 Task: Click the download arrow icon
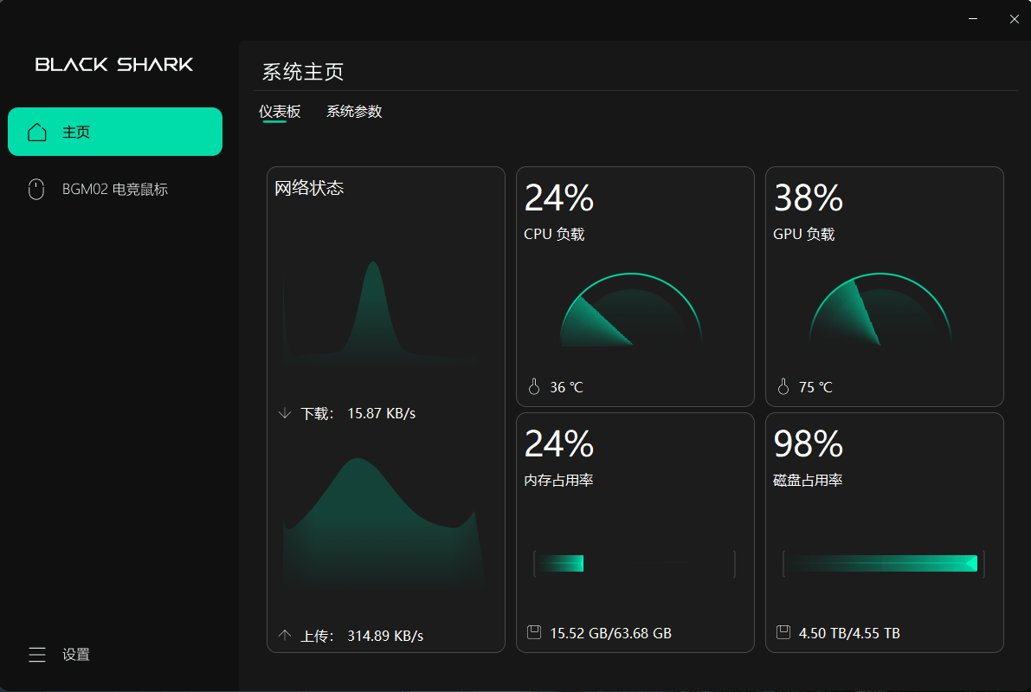[285, 413]
